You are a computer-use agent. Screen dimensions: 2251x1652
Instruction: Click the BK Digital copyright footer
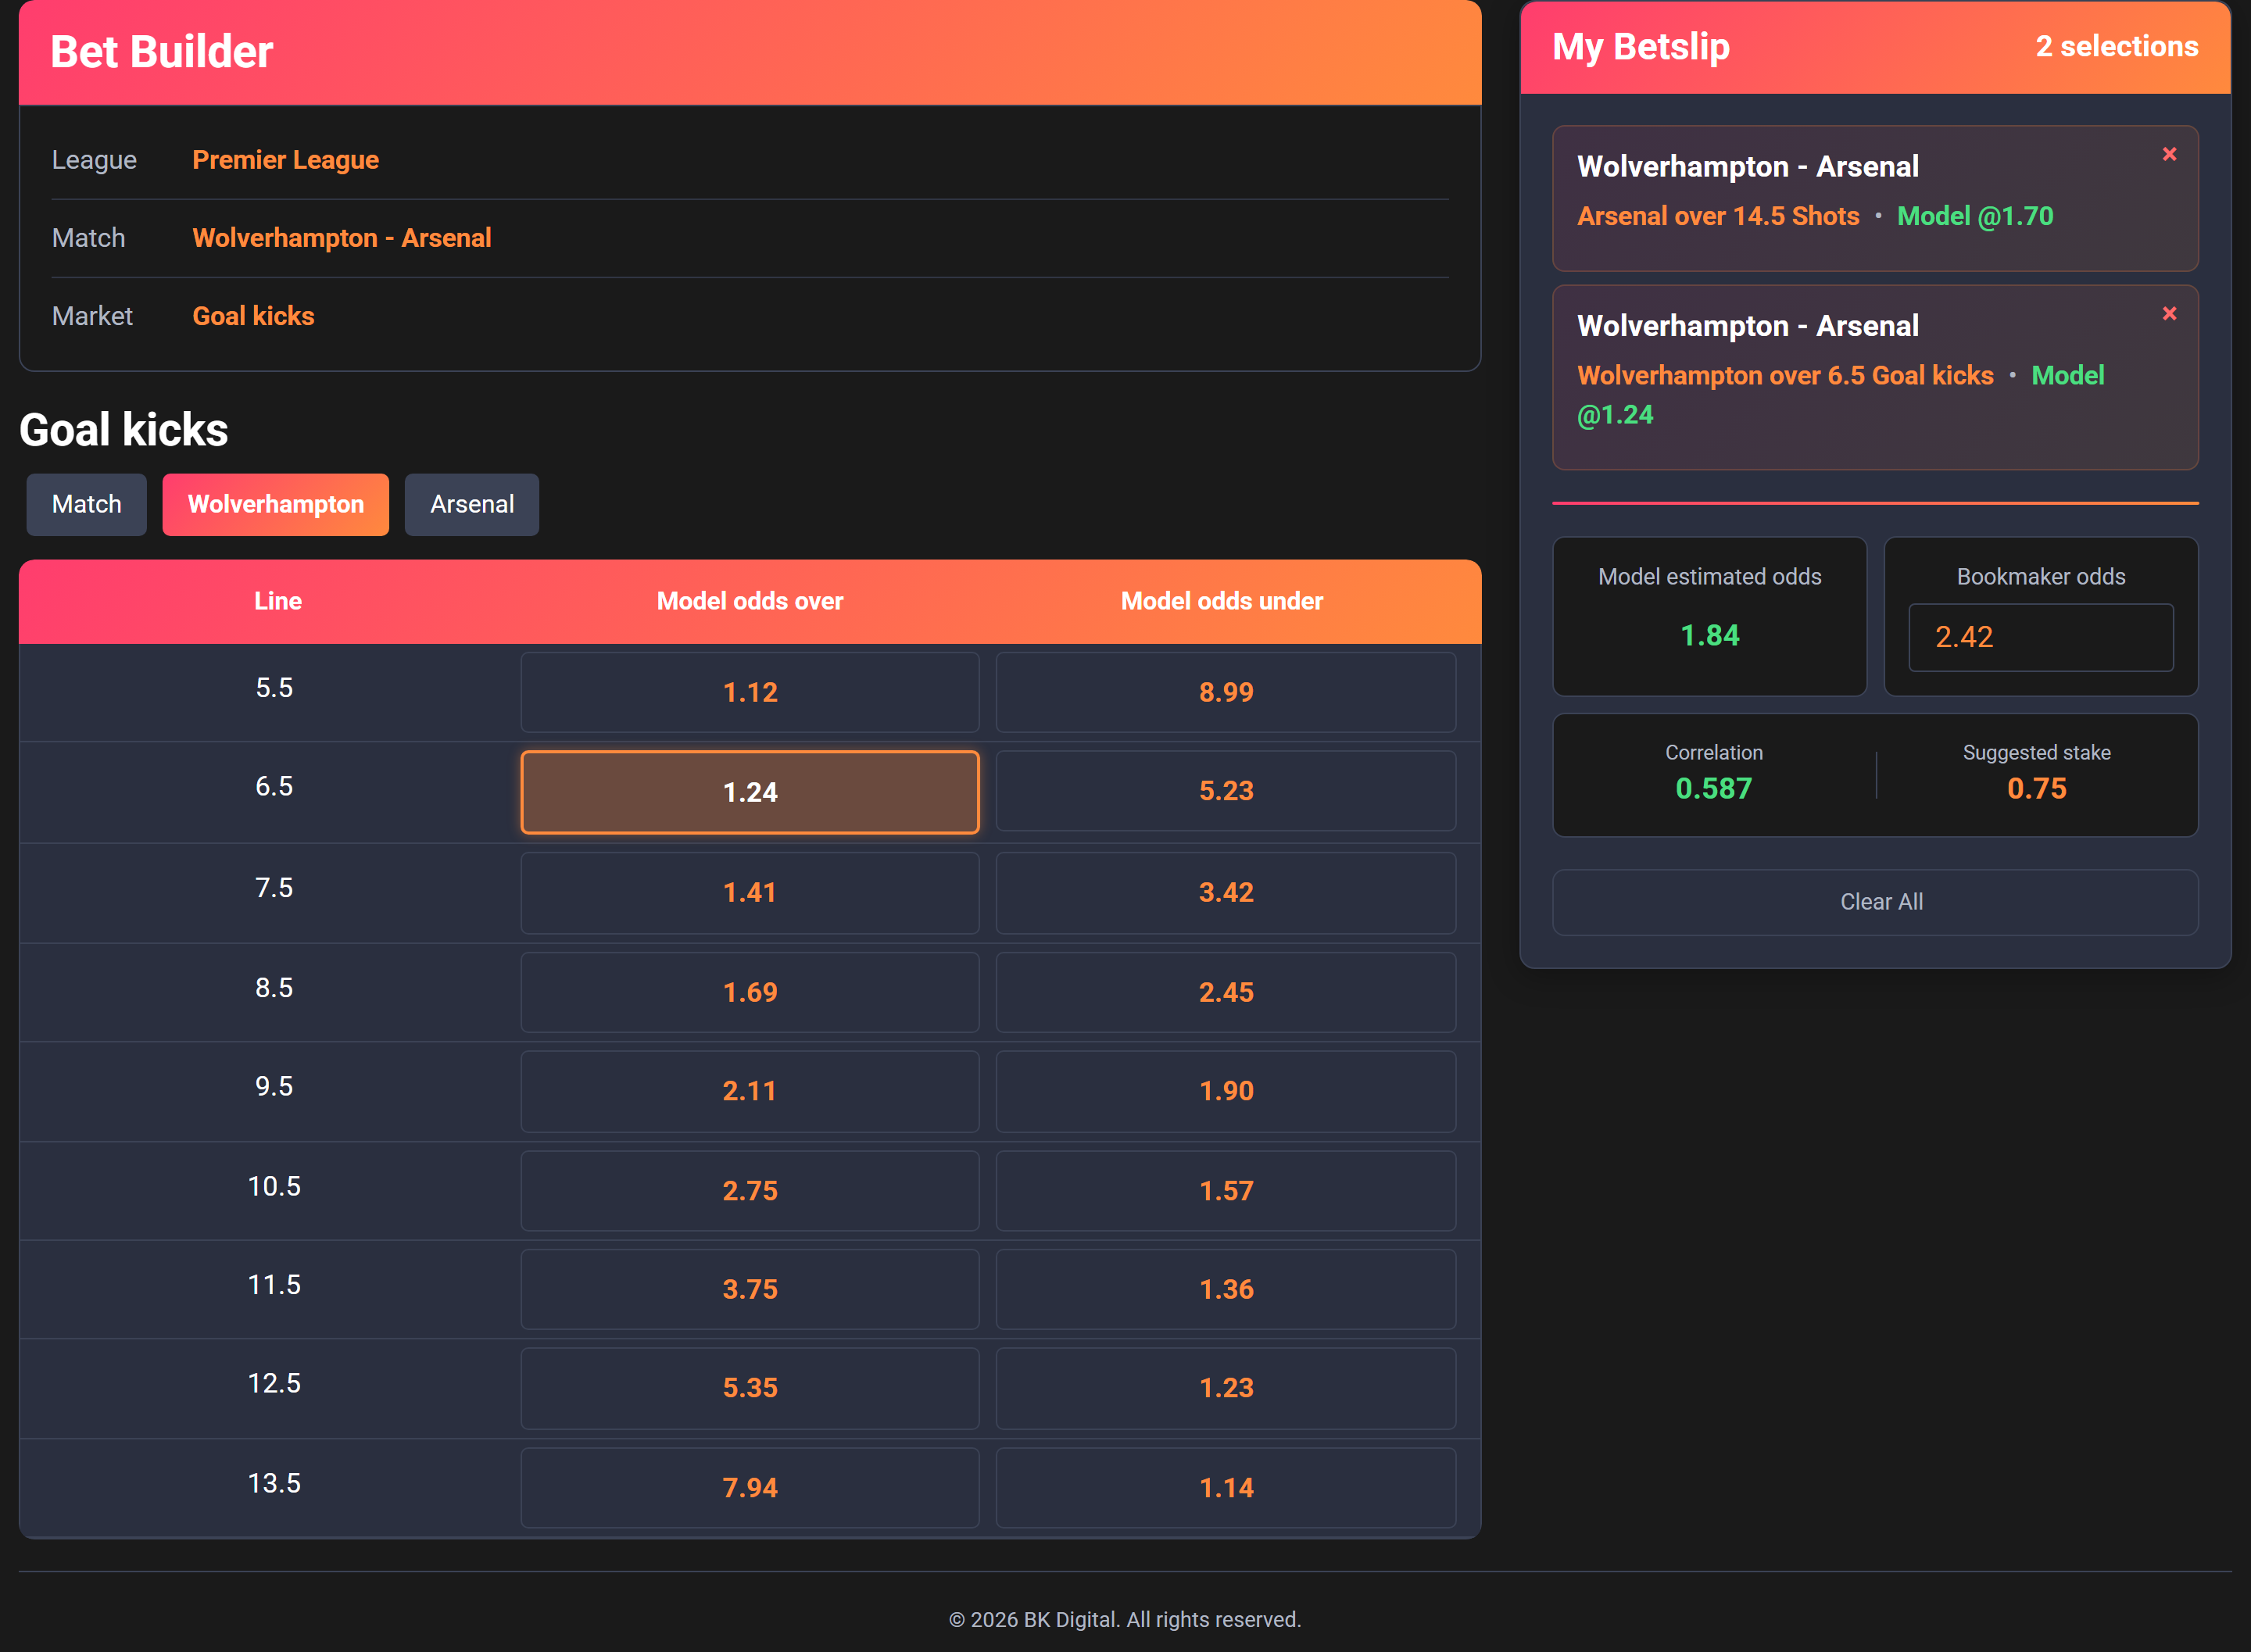[1125, 1620]
